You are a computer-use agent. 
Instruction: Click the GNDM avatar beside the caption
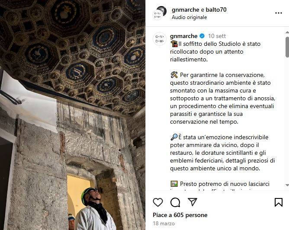[160, 39]
